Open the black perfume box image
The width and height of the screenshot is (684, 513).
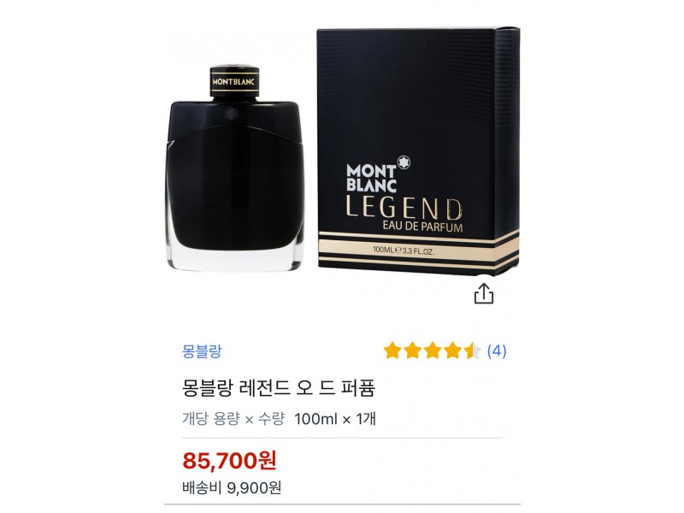pos(418,151)
